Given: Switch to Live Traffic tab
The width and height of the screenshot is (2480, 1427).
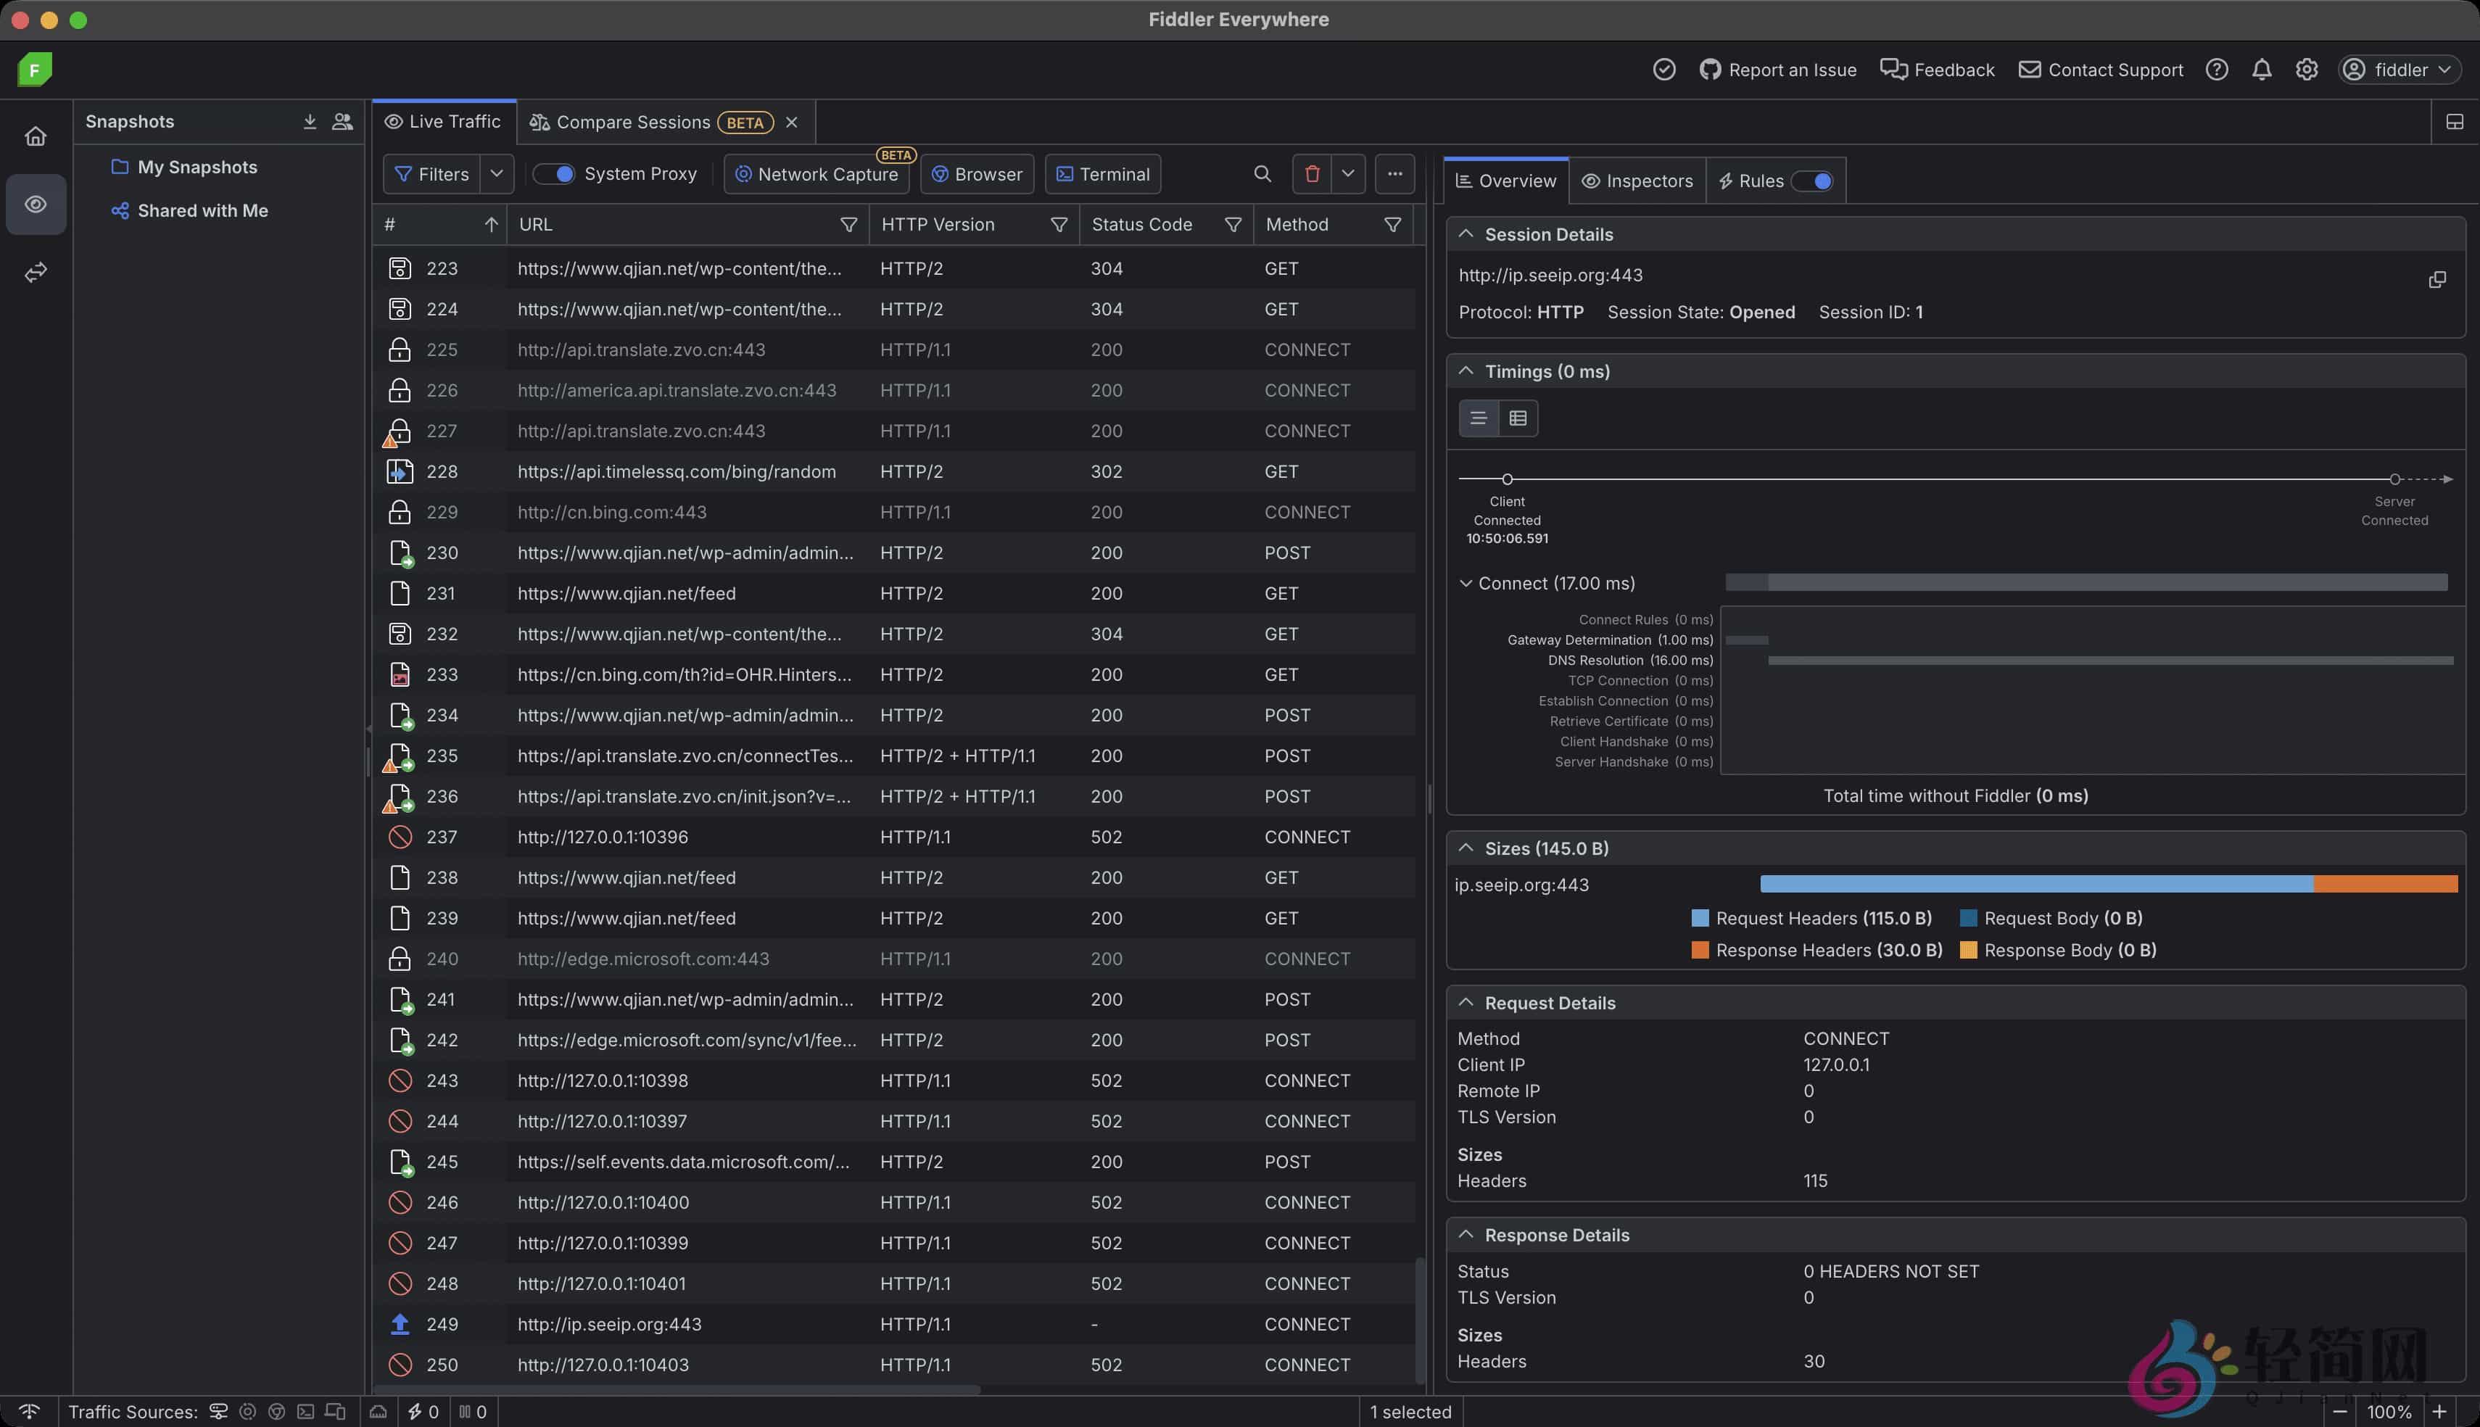Looking at the screenshot, I should tap(444, 123).
